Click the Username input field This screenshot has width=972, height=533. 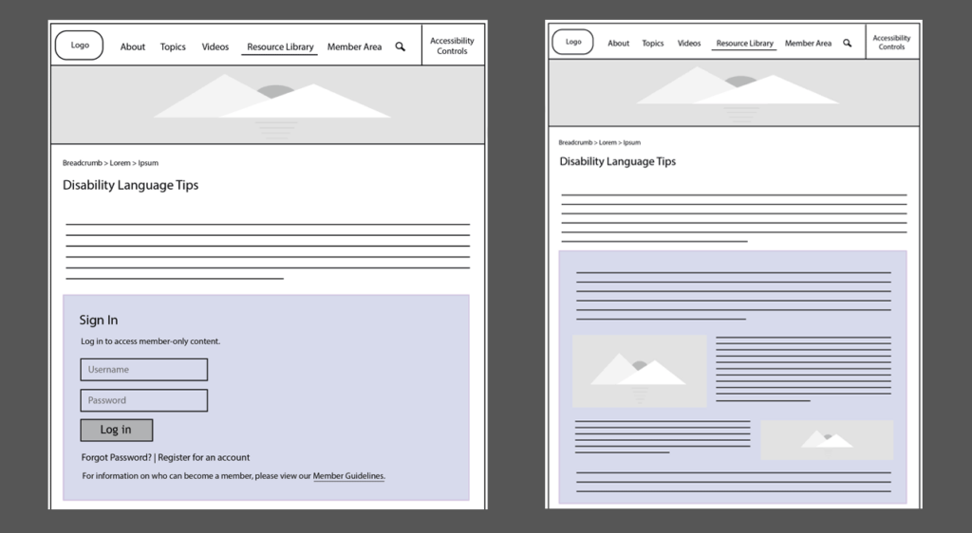144,370
